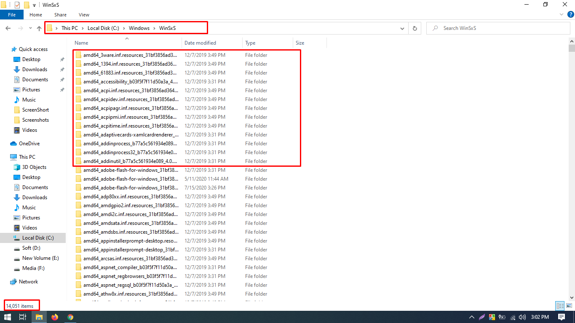The width and height of the screenshot is (575, 323).
Task: Select New Volume (E:) in the sidebar
Action: click(x=40, y=258)
